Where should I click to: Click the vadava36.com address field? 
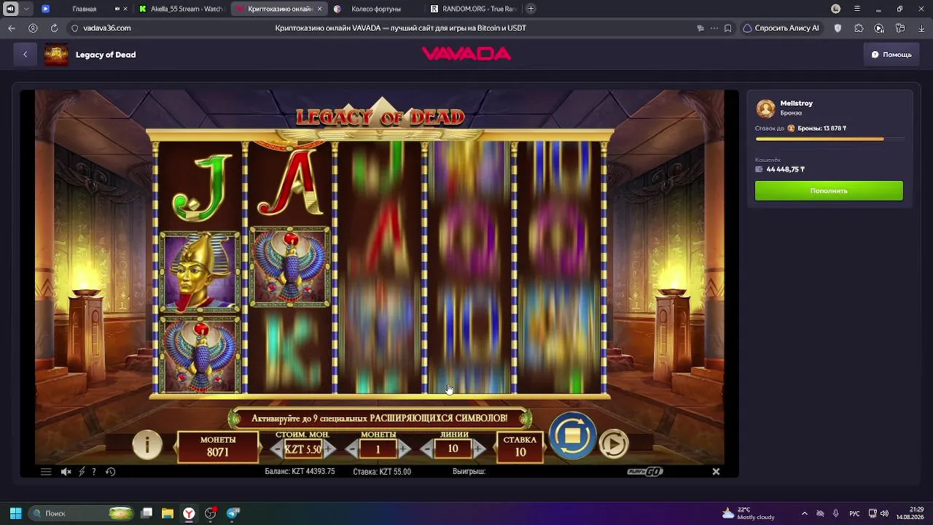pyautogui.click(x=107, y=28)
